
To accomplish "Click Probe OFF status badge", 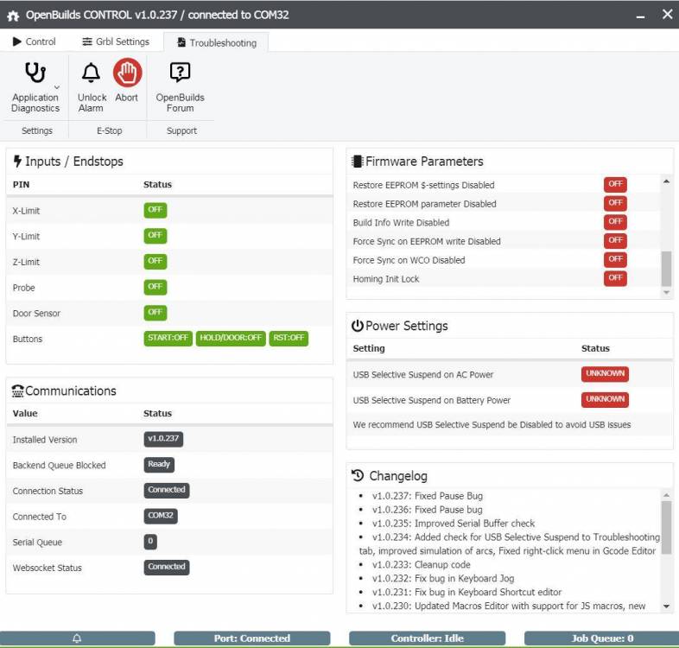I will pyautogui.click(x=155, y=287).
